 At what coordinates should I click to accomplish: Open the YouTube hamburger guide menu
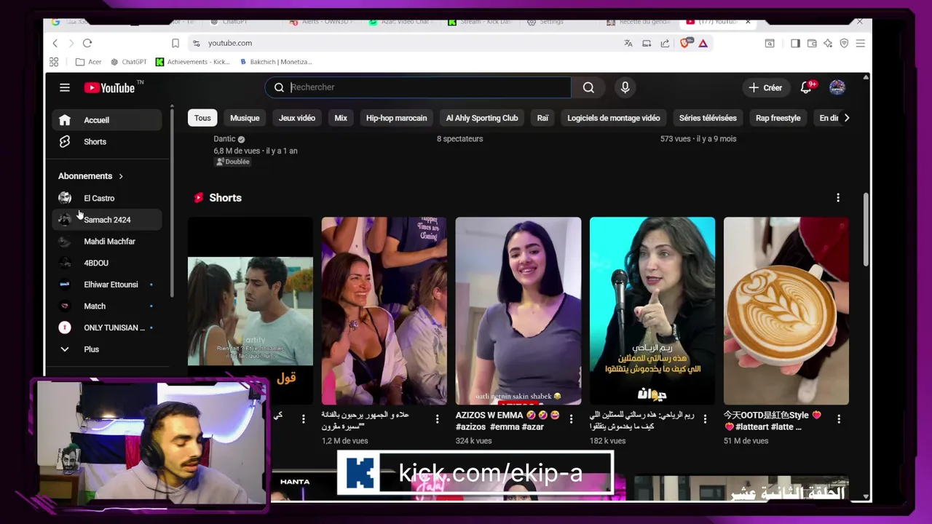pos(65,88)
